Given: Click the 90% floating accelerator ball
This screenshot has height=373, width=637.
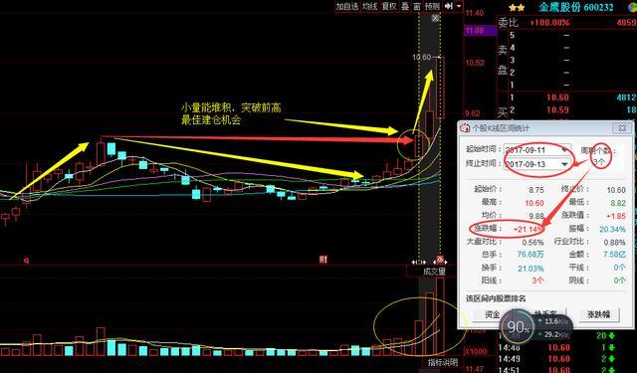Looking at the screenshot, I should tap(518, 326).
